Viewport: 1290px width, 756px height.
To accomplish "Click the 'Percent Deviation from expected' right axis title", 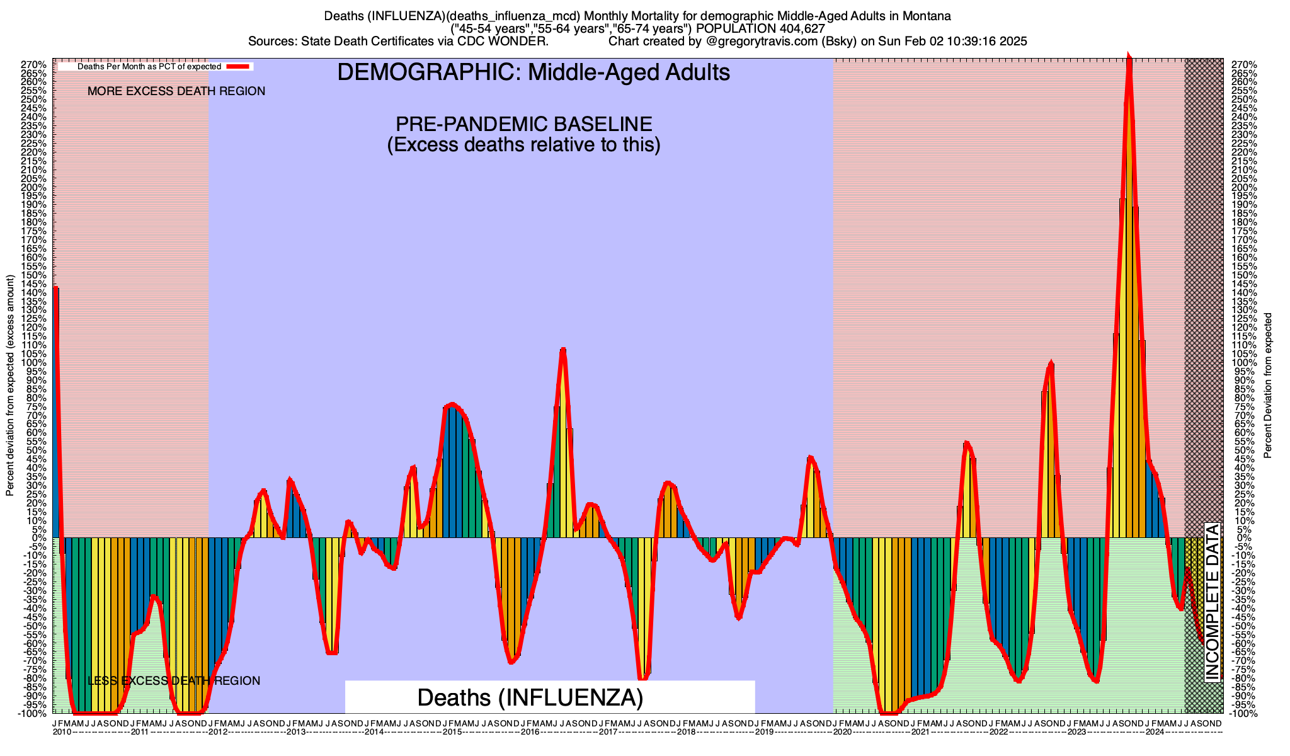I will point(1267,386).
